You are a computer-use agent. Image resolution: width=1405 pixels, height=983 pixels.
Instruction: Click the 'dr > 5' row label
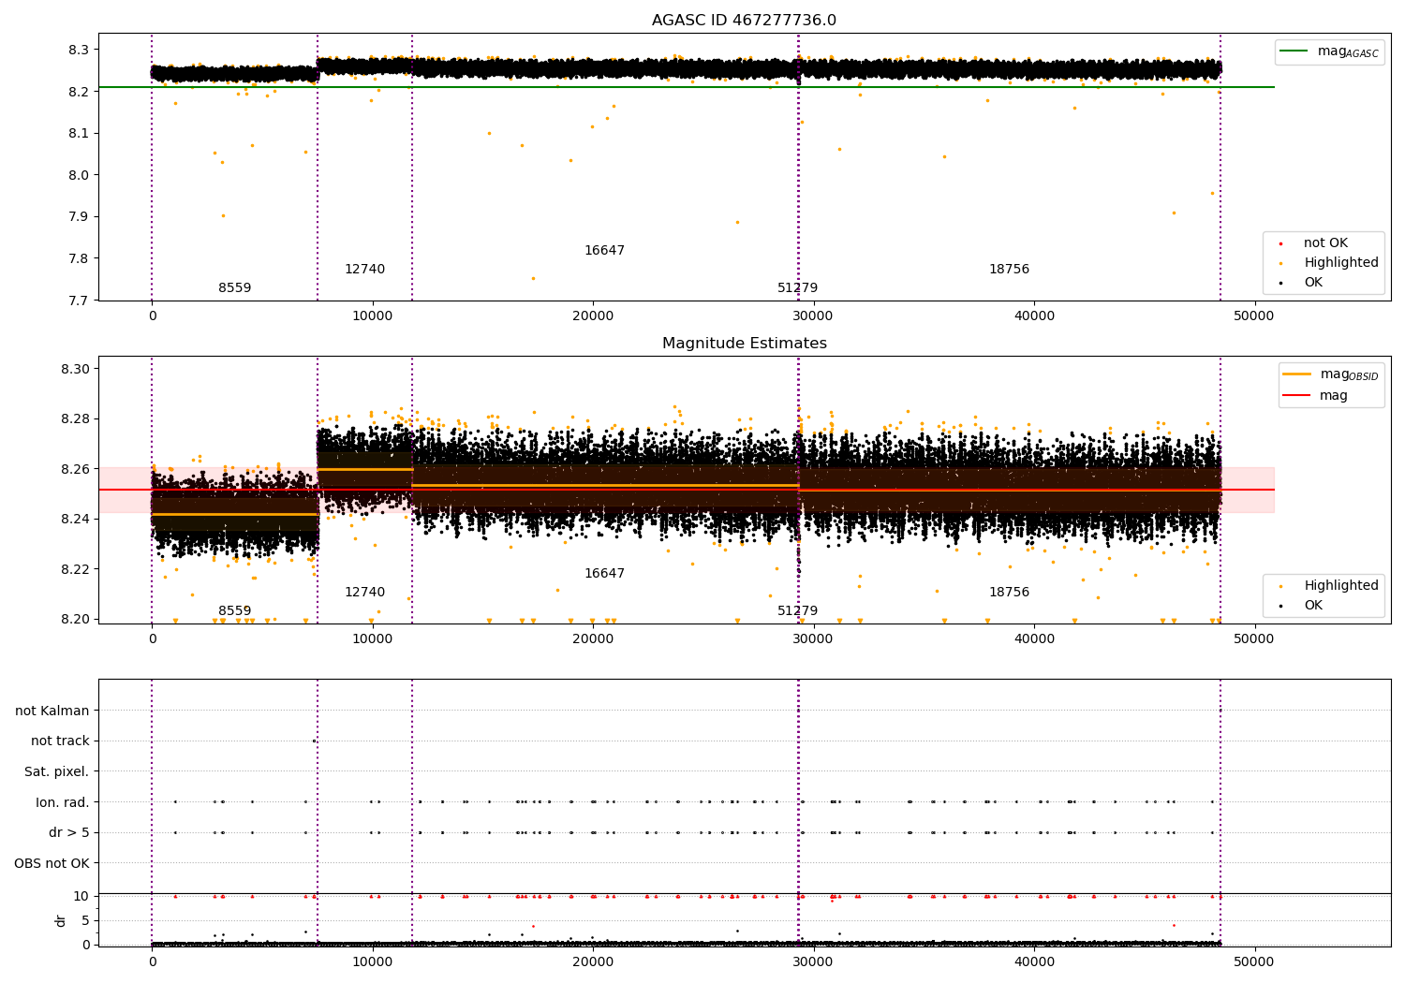pos(69,833)
